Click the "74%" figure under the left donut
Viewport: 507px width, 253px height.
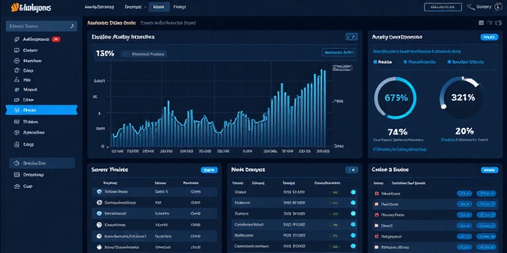point(397,132)
